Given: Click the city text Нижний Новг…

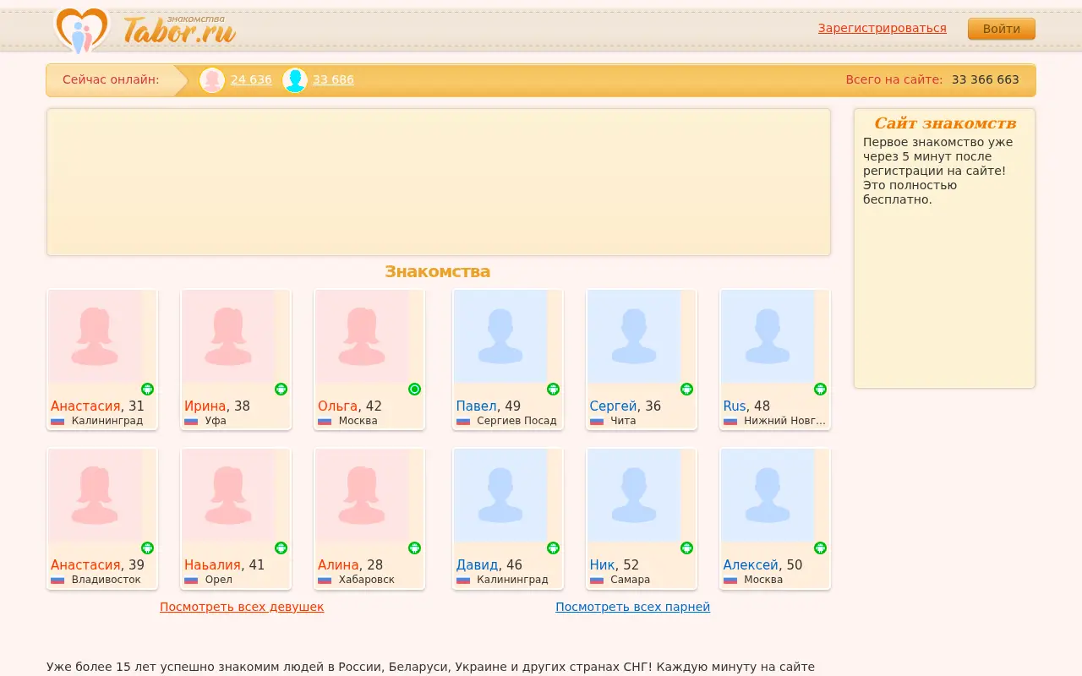Looking at the screenshot, I should [784, 421].
